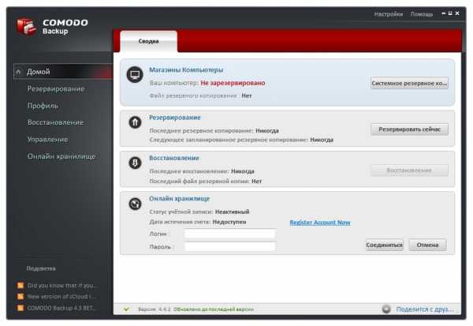Close the Comodo Backup window
Image resolution: width=473 pixels, height=326 pixels.
[457, 13]
